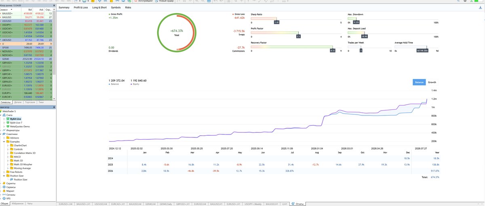485x206 pixels.
Task: Switch to Profit & Loss tab
Action: pos(81,7)
